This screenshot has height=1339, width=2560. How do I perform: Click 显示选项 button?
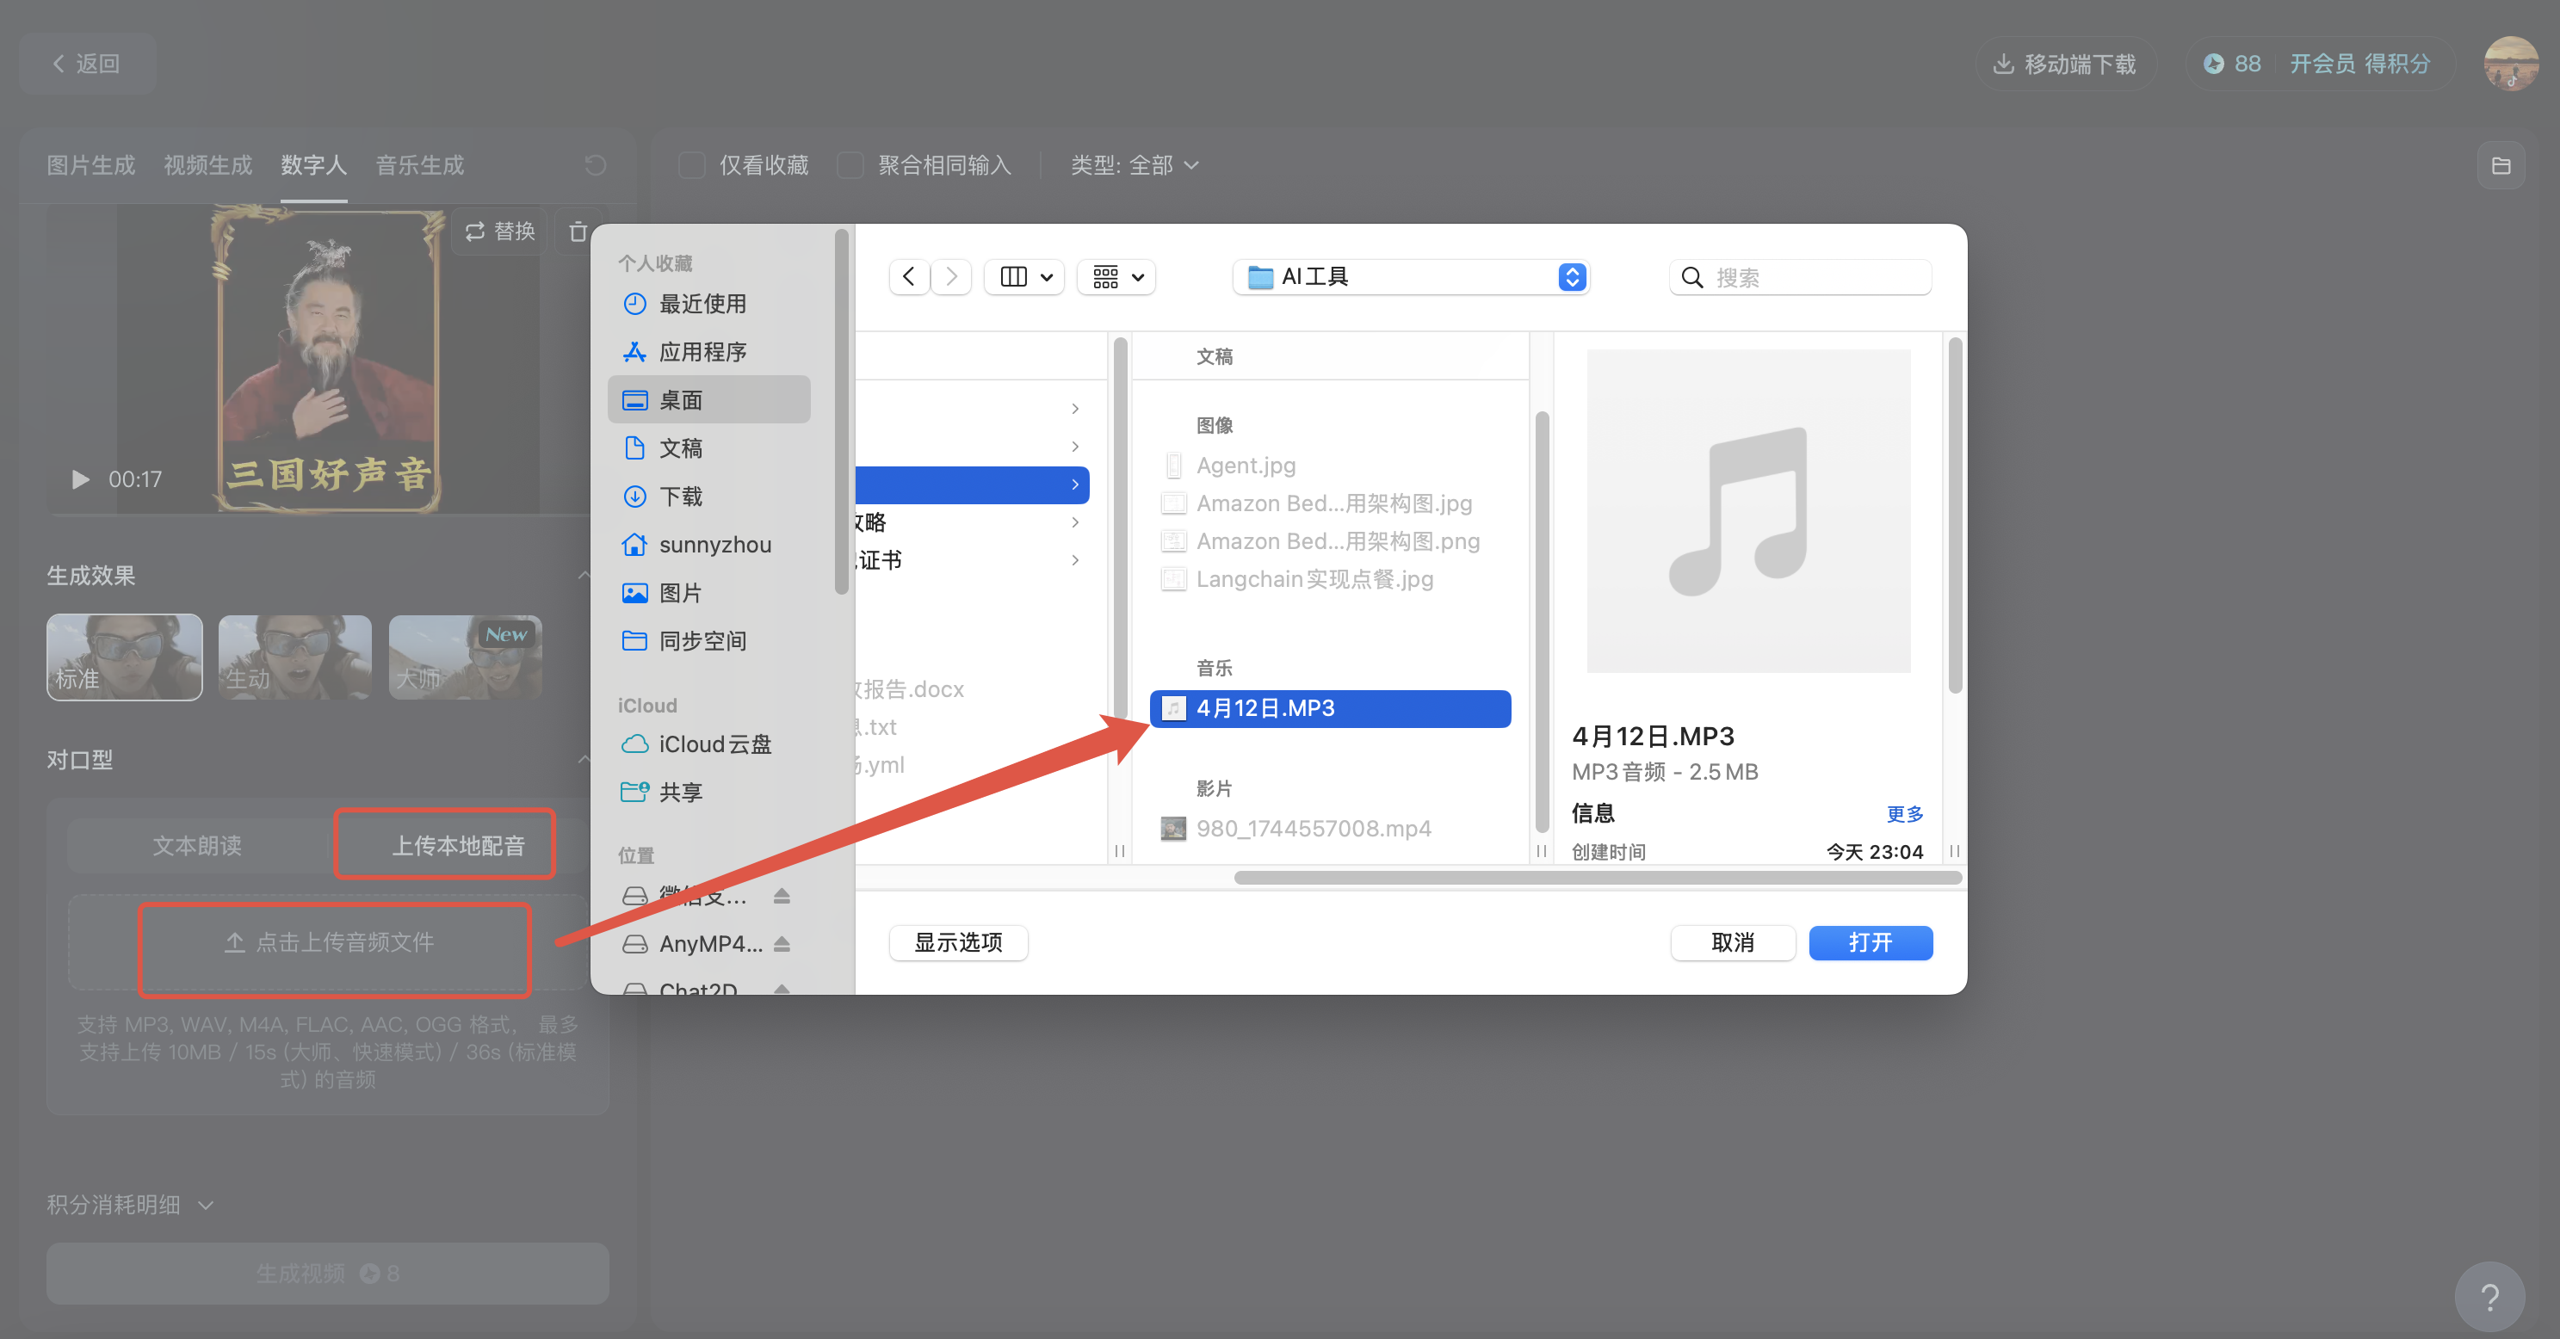(958, 942)
